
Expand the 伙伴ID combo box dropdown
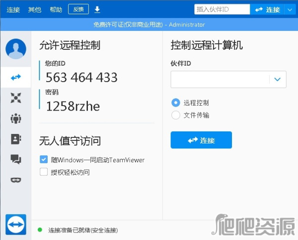278,79
